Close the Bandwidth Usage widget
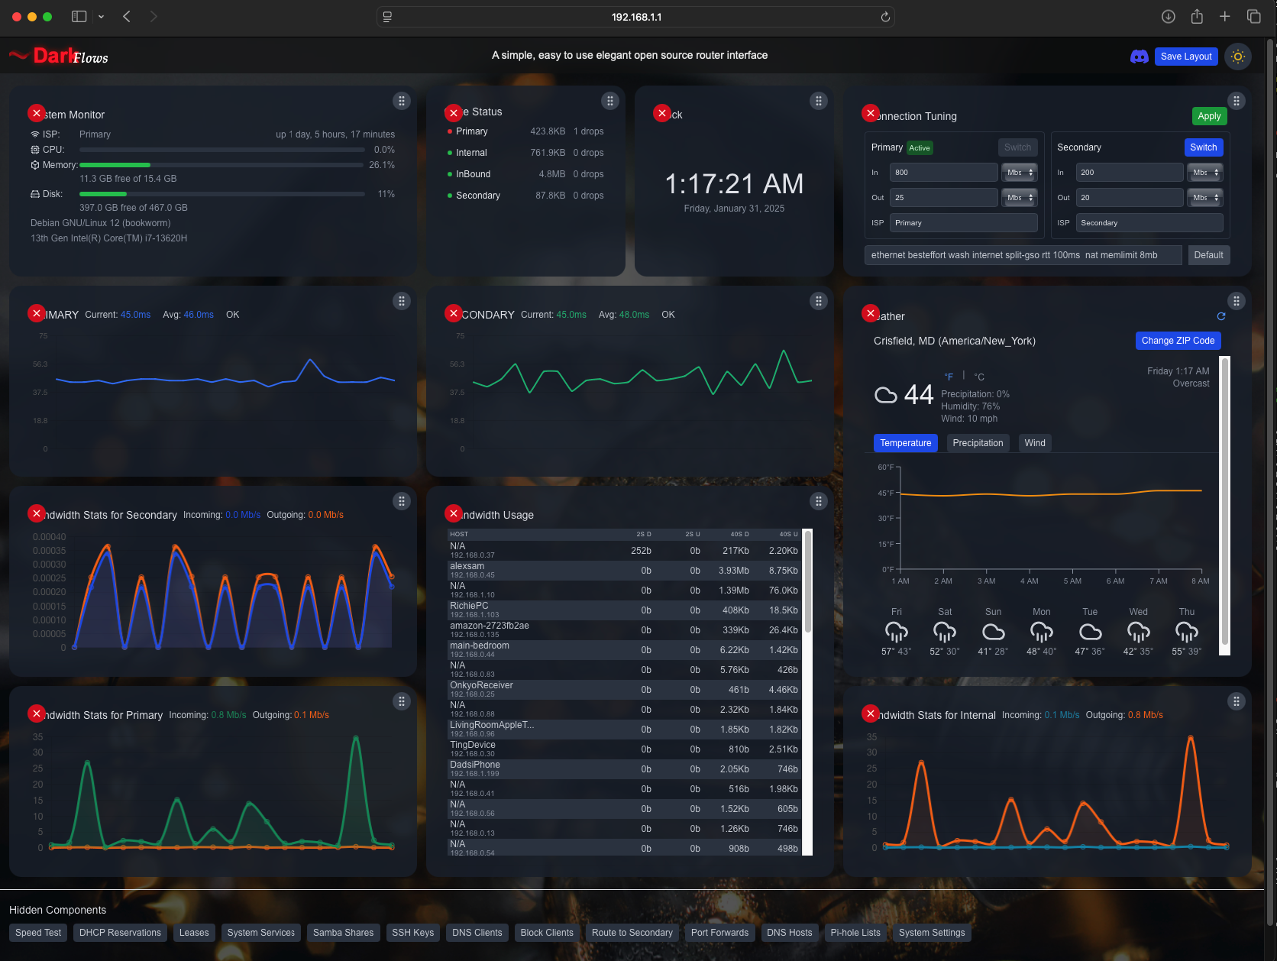Image resolution: width=1277 pixels, height=961 pixels. click(454, 513)
